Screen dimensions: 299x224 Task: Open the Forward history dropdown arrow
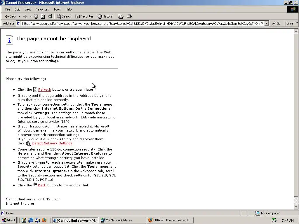[x=30, y=16]
